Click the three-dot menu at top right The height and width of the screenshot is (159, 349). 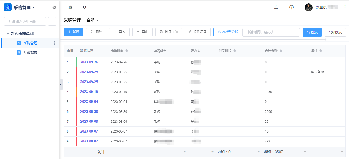pyautogui.click(x=345, y=7)
